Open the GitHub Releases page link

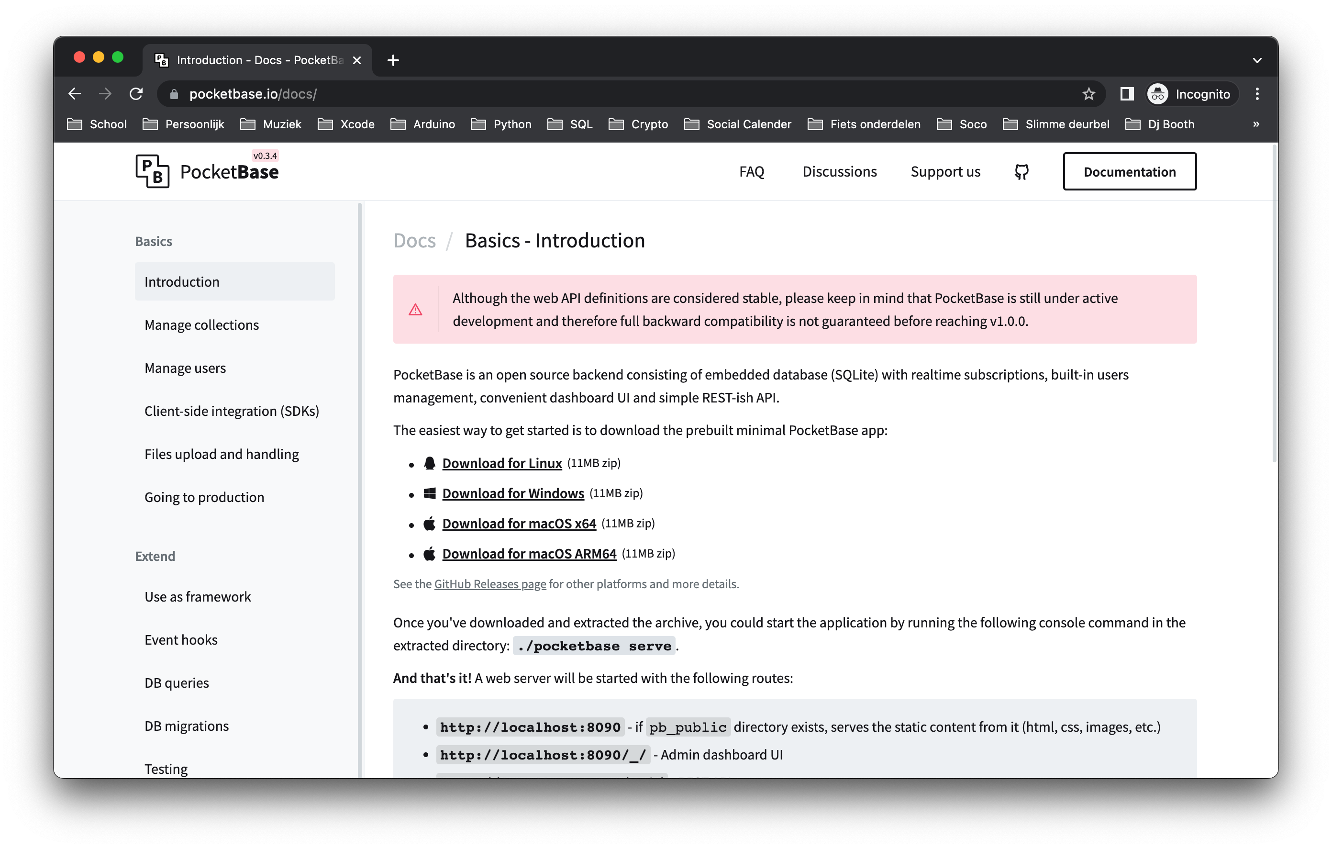coord(489,584)
